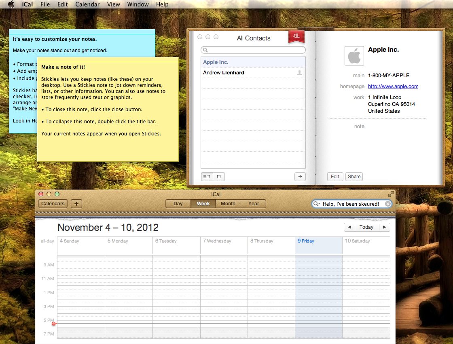Click into the iCal search field text

tap(351, 204)
